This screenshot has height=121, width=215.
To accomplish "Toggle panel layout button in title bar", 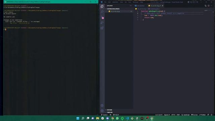I will click(191, 2).
